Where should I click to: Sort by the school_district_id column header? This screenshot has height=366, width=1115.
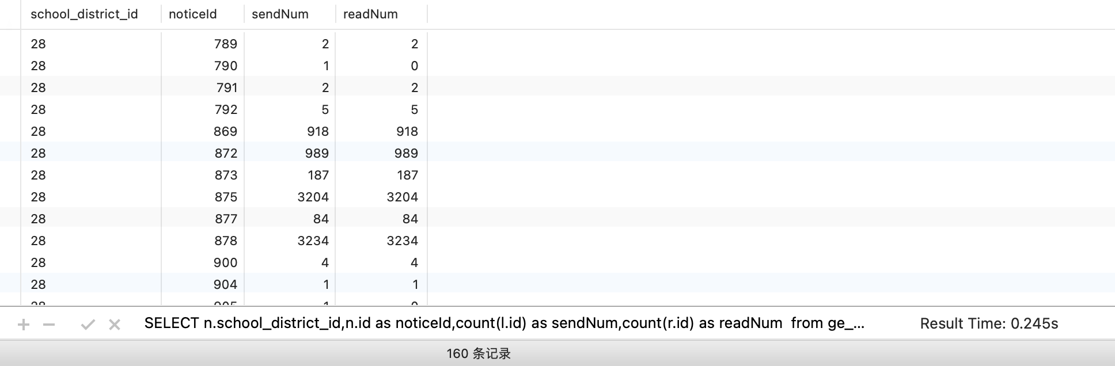[x=84, y=14]
